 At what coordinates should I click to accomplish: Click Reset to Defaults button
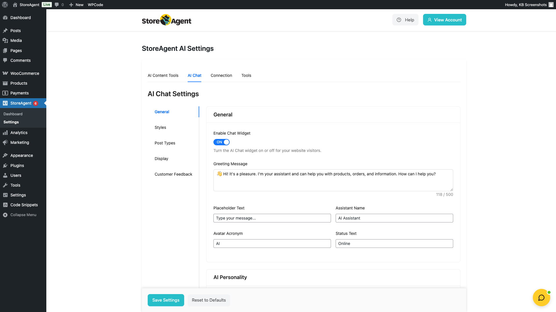coord(209,300)
